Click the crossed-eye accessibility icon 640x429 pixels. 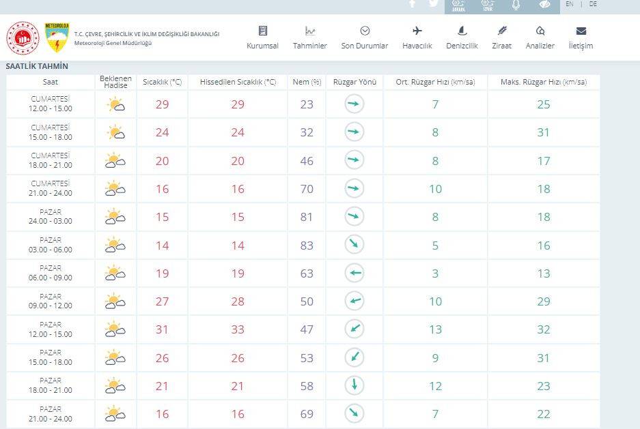544,5
